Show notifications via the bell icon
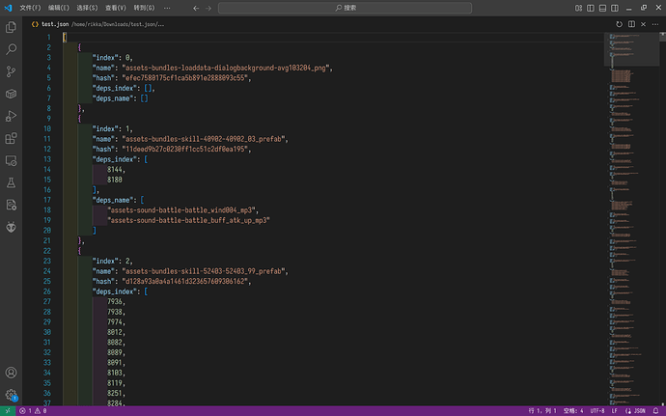 655,411
